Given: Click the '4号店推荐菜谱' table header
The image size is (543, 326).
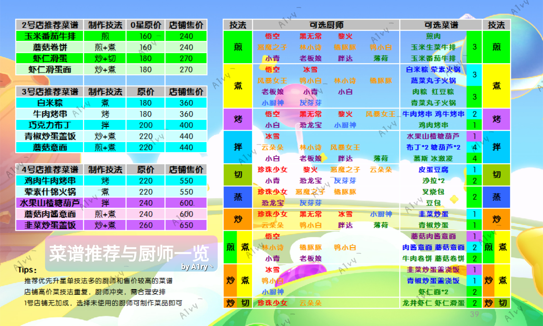Looking at the screenshot, I should 50,169.
